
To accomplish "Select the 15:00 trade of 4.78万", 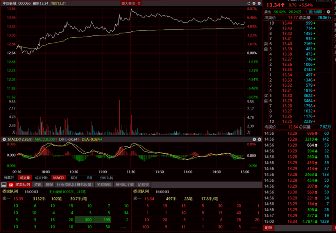I will (x=297, y=221).
